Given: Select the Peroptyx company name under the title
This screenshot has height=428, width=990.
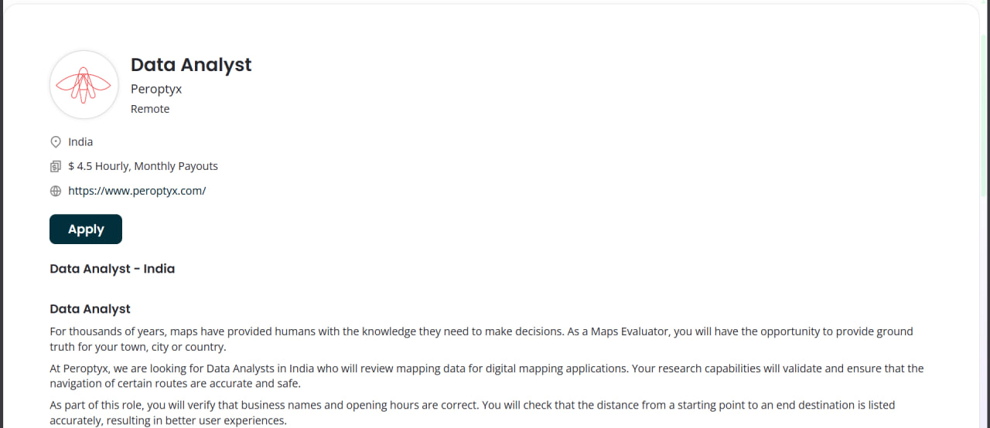Looking at the screenshot, I should pos(156,89).
